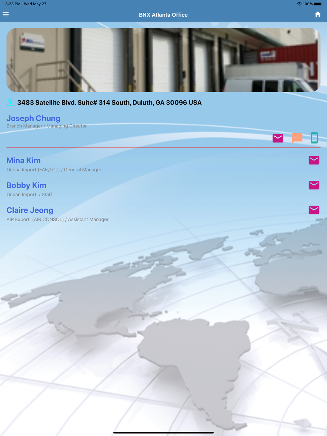Screen dimensions: 327x436
Task: Open the office address 3483 Satellite Blvd
Action: (x=109, y=103)
